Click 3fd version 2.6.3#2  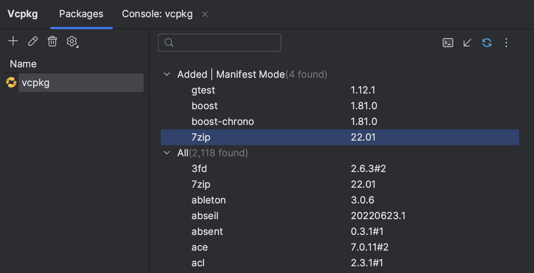point(368,169)
